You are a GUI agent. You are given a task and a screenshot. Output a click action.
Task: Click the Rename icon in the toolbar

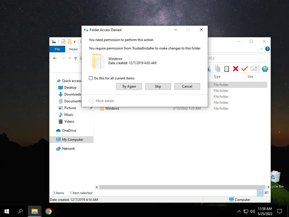(254, 69)
